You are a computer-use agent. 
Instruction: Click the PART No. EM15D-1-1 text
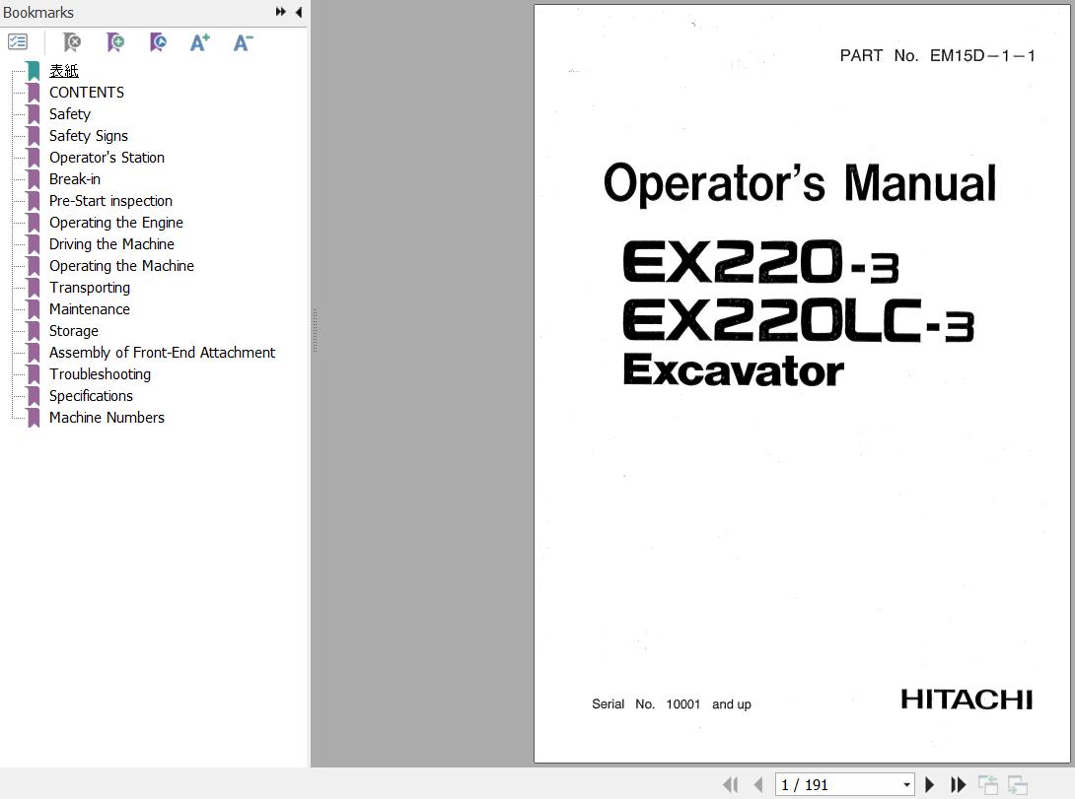(x=937, y=55)
